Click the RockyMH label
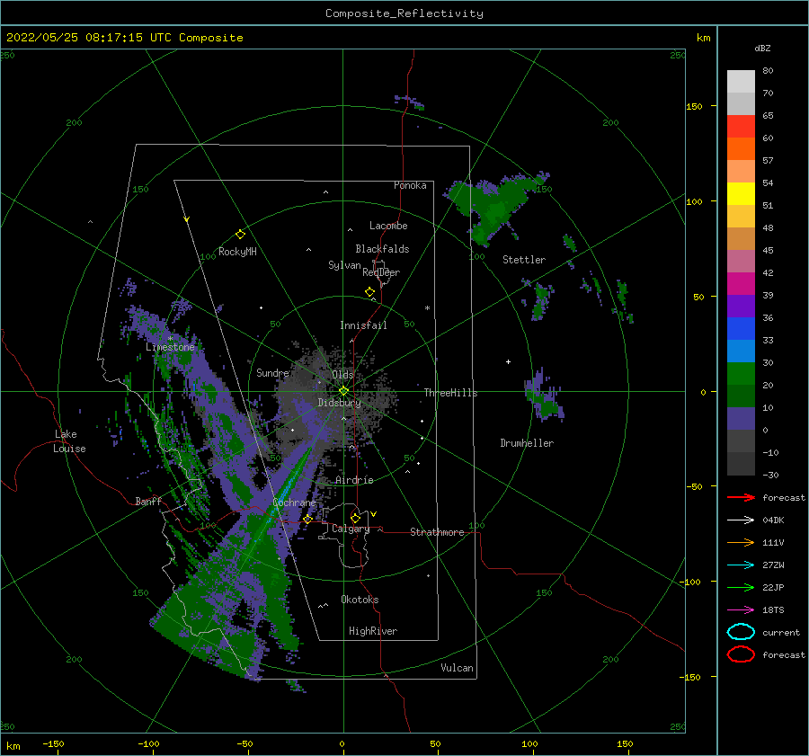Image resolution: width=809 pixels, height=756 pixels. (237, 252)
